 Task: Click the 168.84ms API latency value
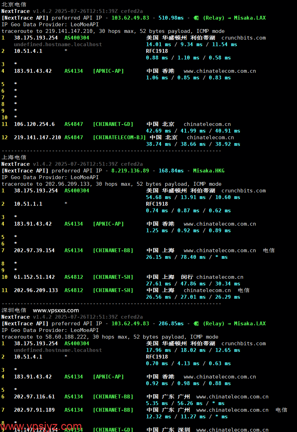(x=171, y=171)
